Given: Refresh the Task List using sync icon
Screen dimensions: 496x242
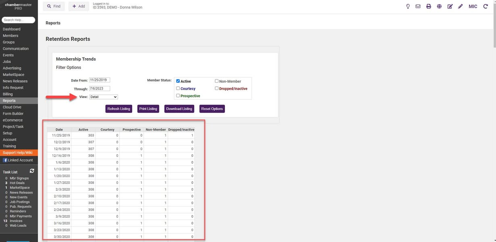Looking at the screenshot, I should (x=32, y=171).
